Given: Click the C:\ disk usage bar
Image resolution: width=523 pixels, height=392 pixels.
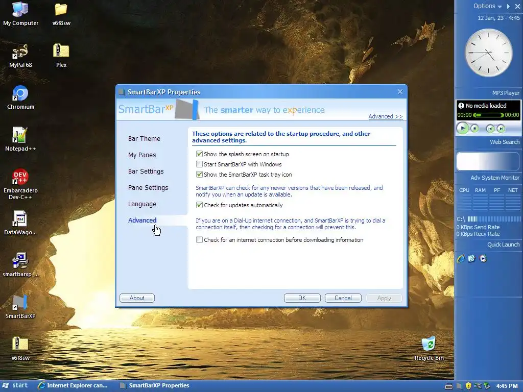Looking at the screenshot, I should (494, 219).
